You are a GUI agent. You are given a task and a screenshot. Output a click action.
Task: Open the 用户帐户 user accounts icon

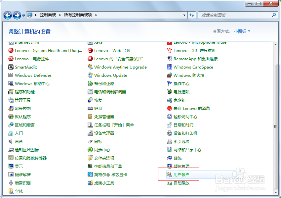tap(170, 174)
